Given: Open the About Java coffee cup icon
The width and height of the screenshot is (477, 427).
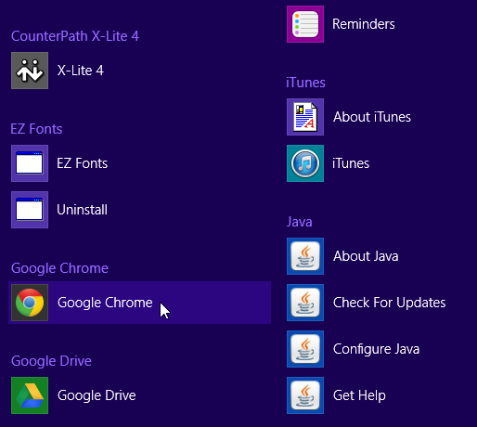Looking at the screenshot, I should pos(305,256).
